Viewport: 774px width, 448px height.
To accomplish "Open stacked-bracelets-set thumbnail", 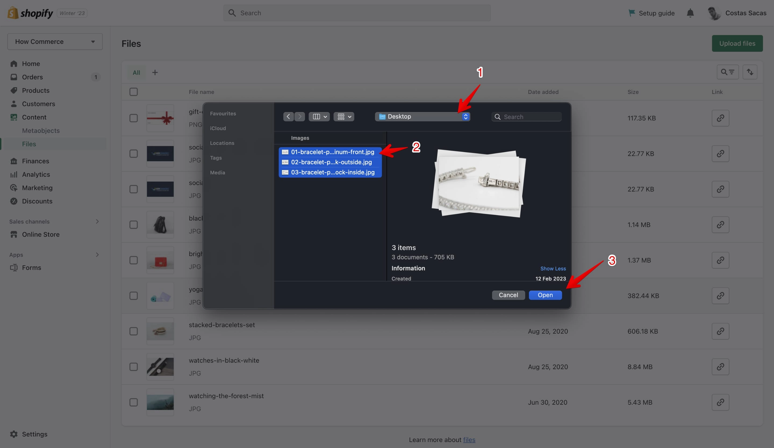I will point(160,331).
